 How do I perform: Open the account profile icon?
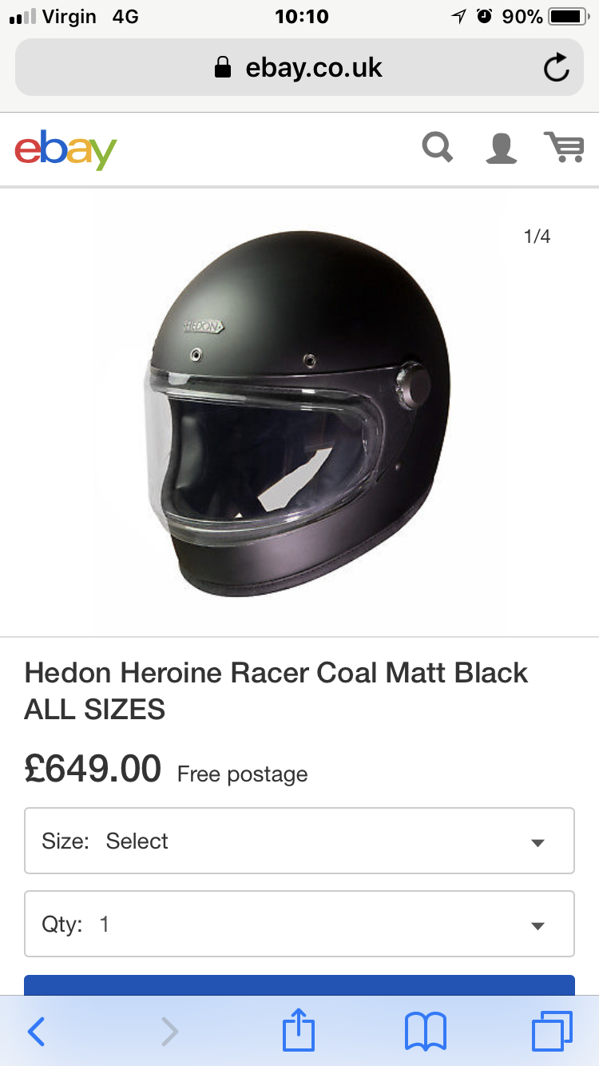[501, 149]
